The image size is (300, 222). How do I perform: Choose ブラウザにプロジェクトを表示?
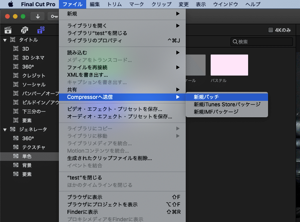tap(122, 204)
